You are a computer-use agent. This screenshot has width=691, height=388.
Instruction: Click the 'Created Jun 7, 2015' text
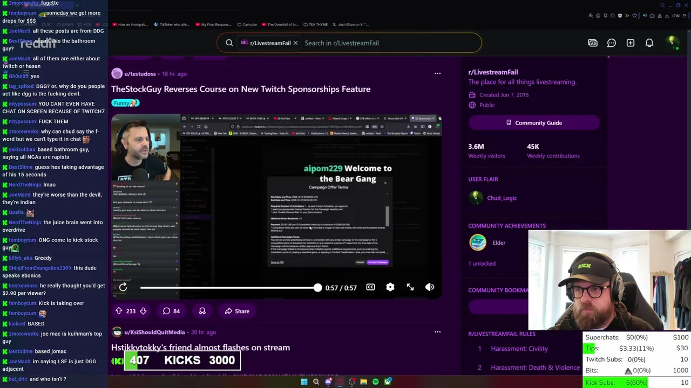coord(504,95)
